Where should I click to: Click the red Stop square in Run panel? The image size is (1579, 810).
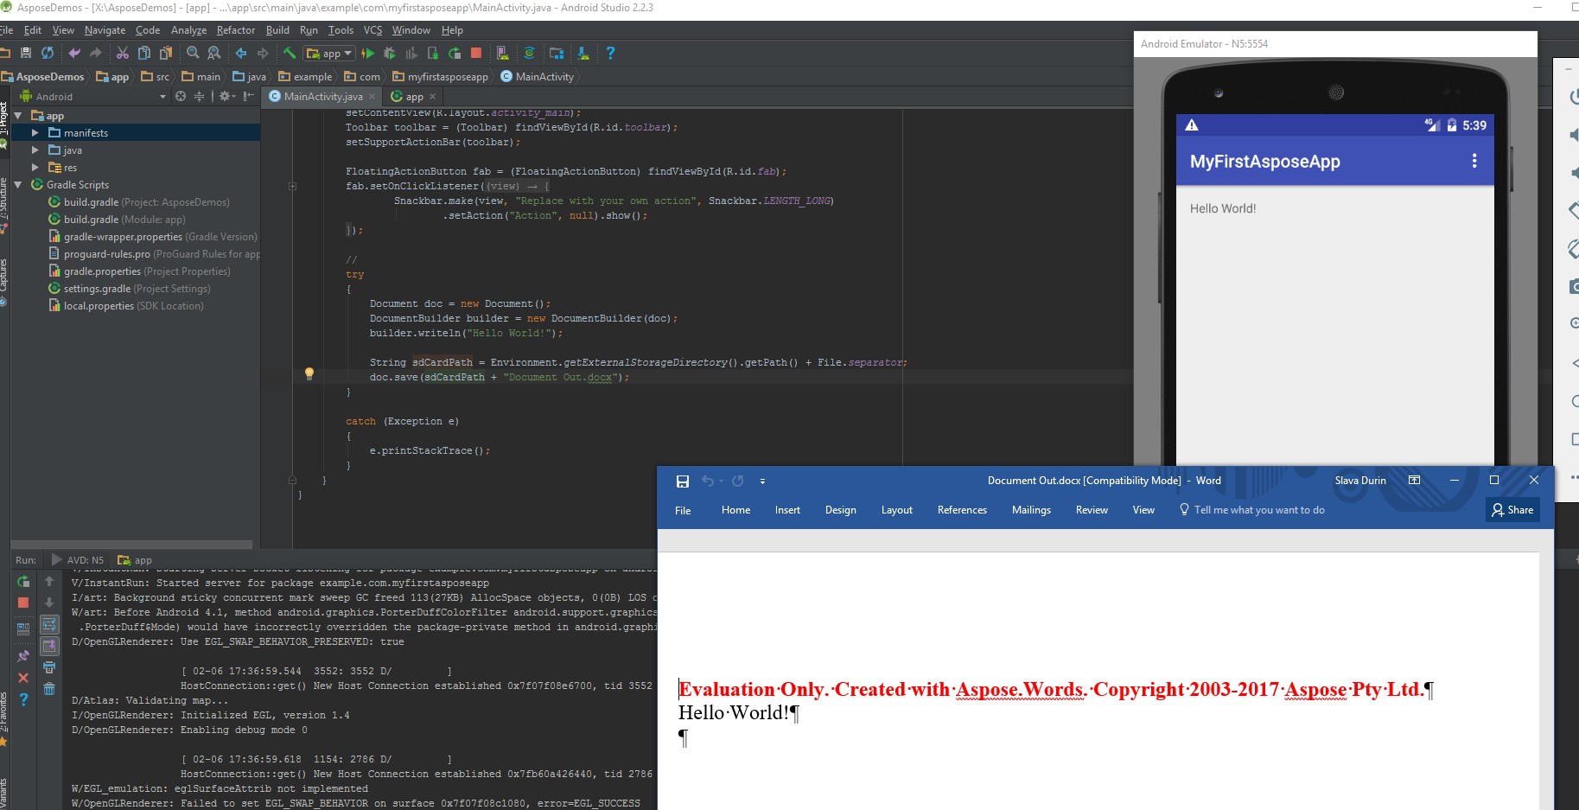point(23,603)
